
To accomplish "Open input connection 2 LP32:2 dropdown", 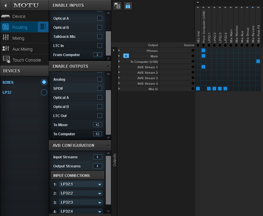I will 81,193.
